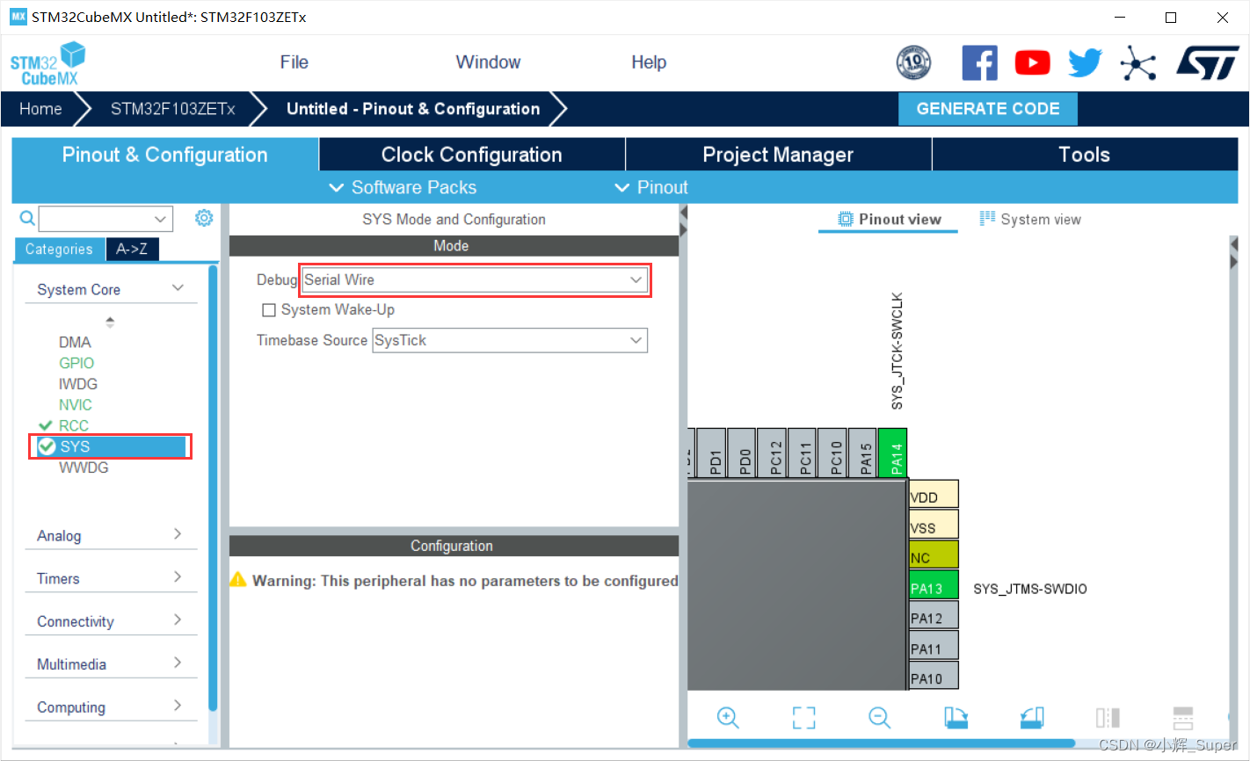The width and height of the screenshot is (1250, 761).
Task: Flip the chip view horizontally
Action: [x=1108, y=718]
